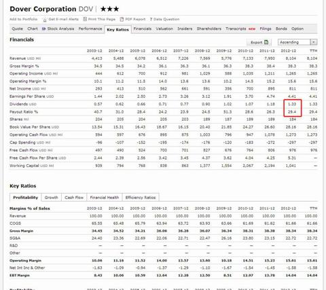This screenshot has height=290, width=326.
Task: Click the SG&A row label
Action: coord(15,238)
